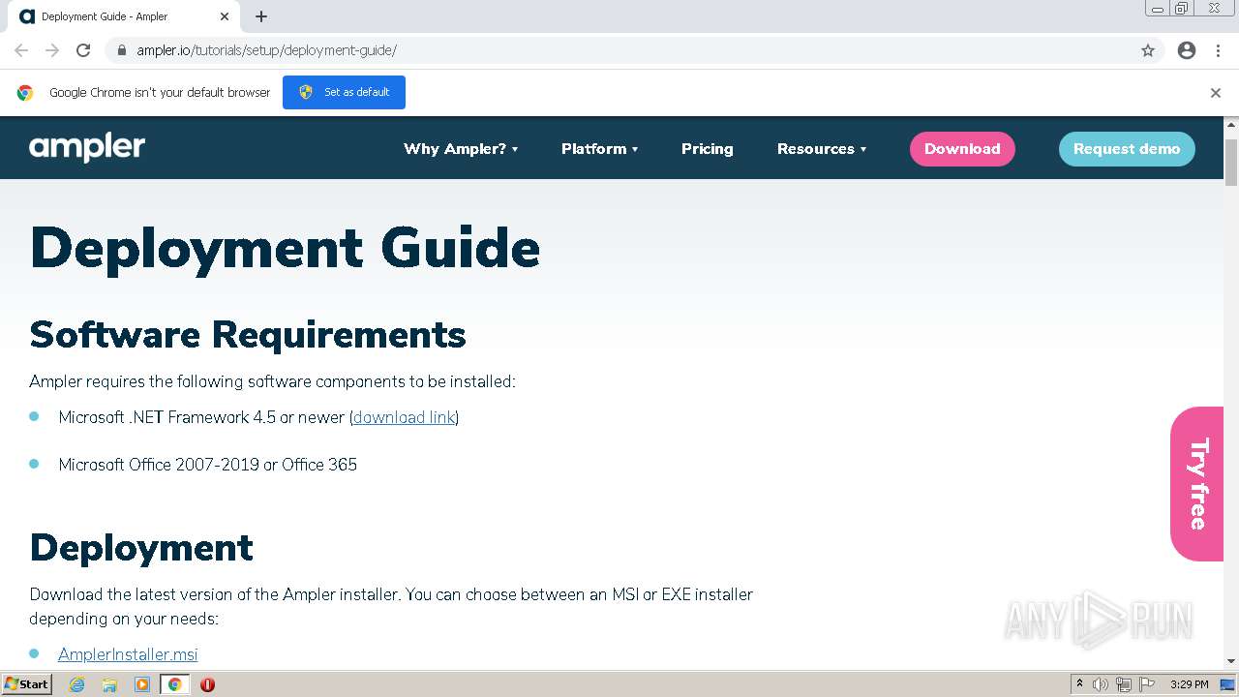Click the Show desktop button
The width and height of the screenshot is (1239, 697).
[1228, 684]
